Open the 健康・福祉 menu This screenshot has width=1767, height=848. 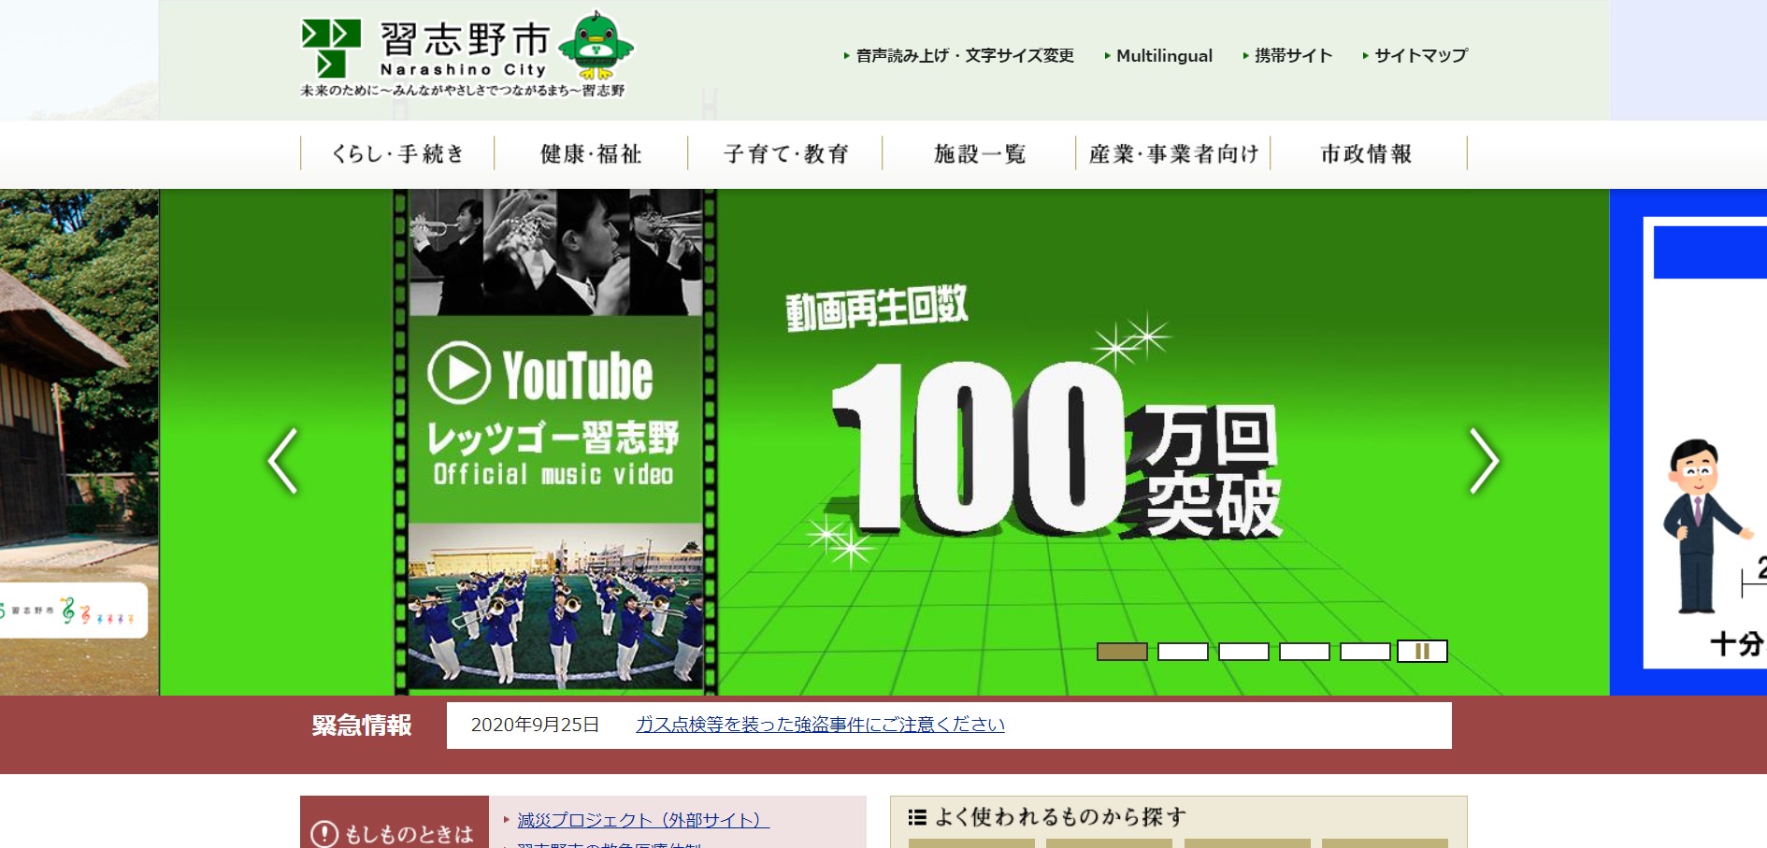point(591,153)
